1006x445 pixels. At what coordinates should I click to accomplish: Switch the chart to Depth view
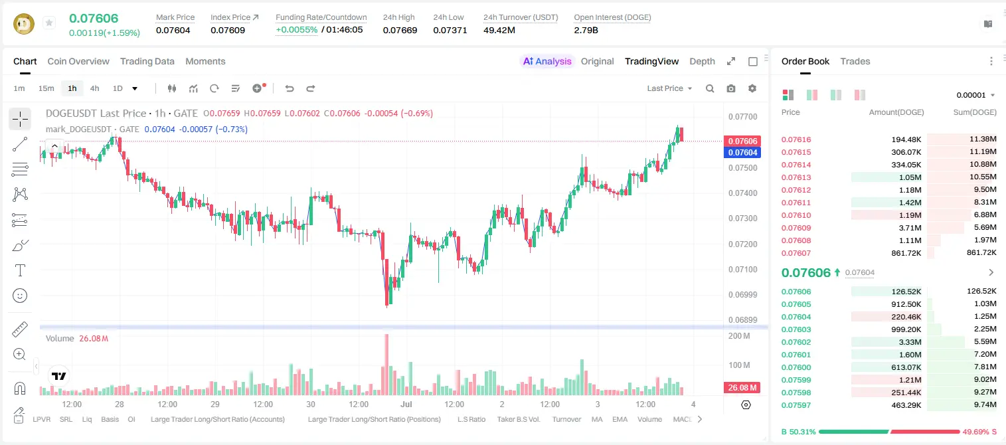point(702,61)
